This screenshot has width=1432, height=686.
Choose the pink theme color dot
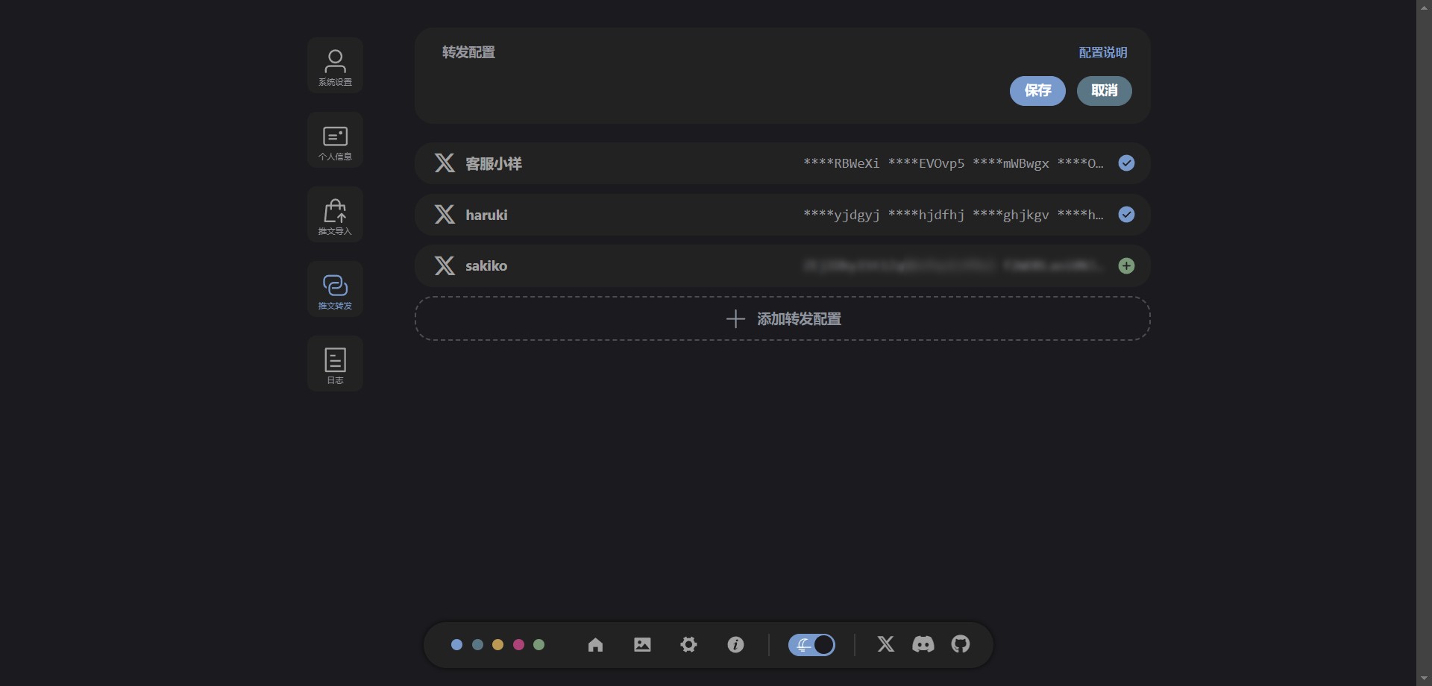click(x=518, y=645)
